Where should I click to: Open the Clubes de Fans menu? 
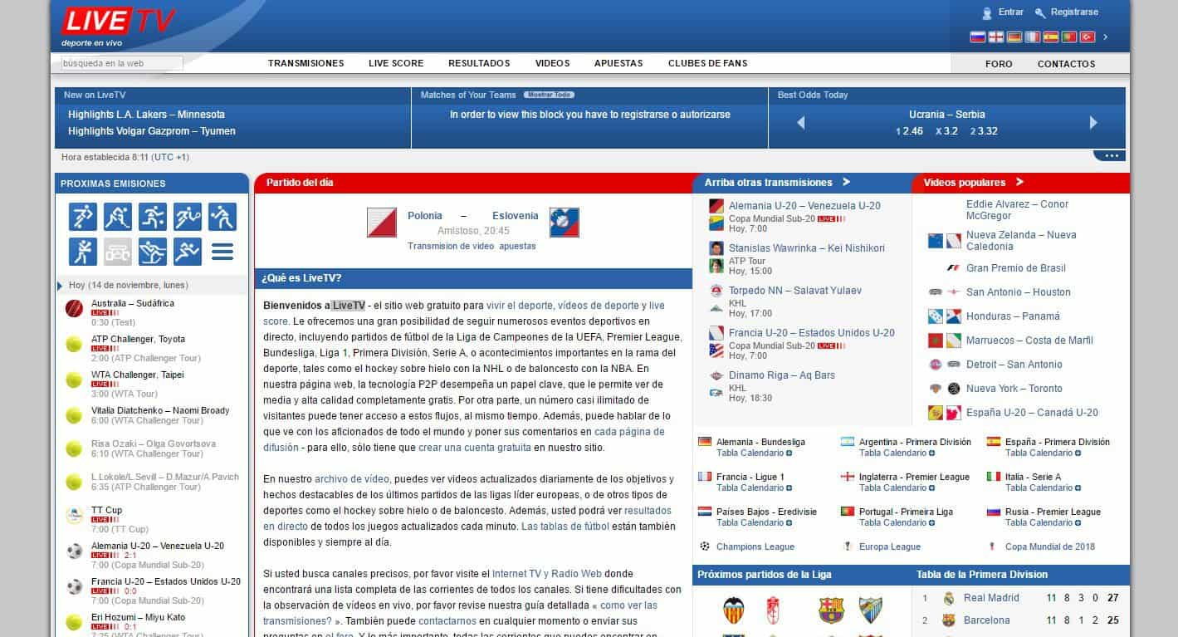click(x=707, y=63)
